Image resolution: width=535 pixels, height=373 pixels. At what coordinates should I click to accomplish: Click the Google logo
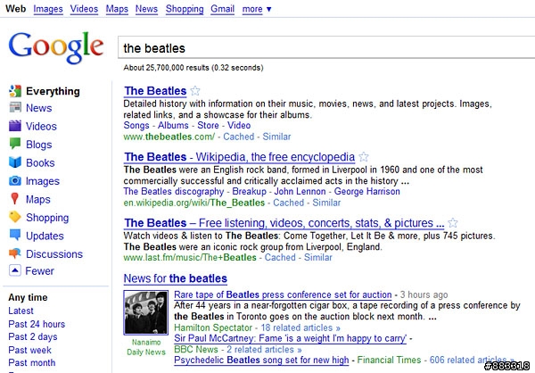point(56,47)
